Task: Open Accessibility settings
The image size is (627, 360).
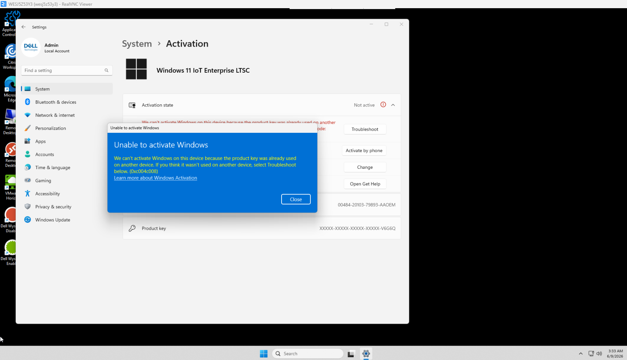Action: (67, 194)
